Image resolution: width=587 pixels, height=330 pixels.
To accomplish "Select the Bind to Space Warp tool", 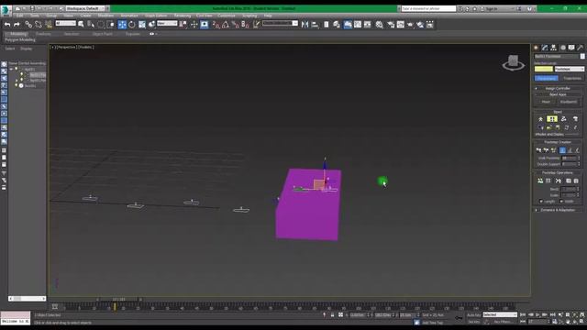I will click(49, 25).
